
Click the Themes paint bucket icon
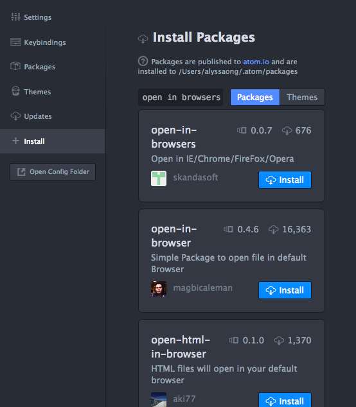15,91
